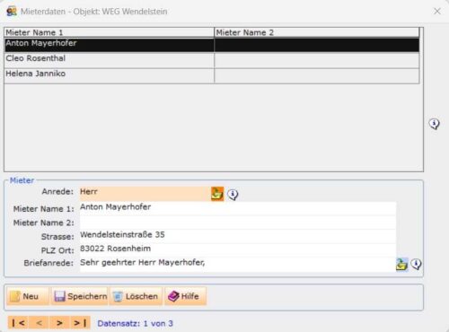Click the Mieter Name 1 input field
The height and width of the screenshot is (332, 449).
click(x=238, y=208)
